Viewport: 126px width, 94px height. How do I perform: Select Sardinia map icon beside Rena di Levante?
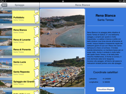click(36, 41)
